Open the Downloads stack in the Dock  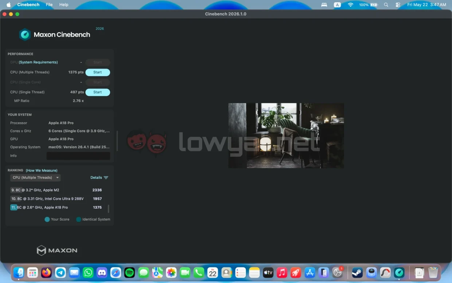pos(419,272)
